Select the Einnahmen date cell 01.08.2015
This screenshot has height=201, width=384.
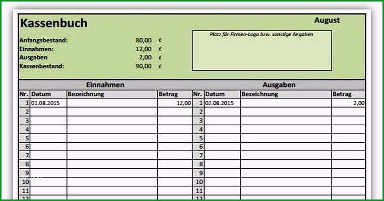48,103
